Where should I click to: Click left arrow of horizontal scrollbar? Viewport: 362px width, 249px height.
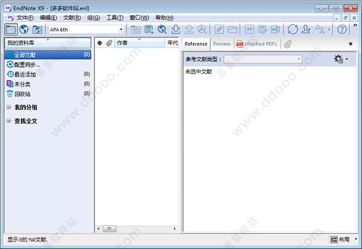pyautogui.click(x=98, y=229)
